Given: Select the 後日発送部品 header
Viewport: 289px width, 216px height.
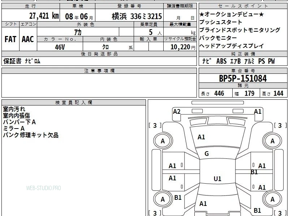Looking at the screenshot, I should tap(99, 54).
